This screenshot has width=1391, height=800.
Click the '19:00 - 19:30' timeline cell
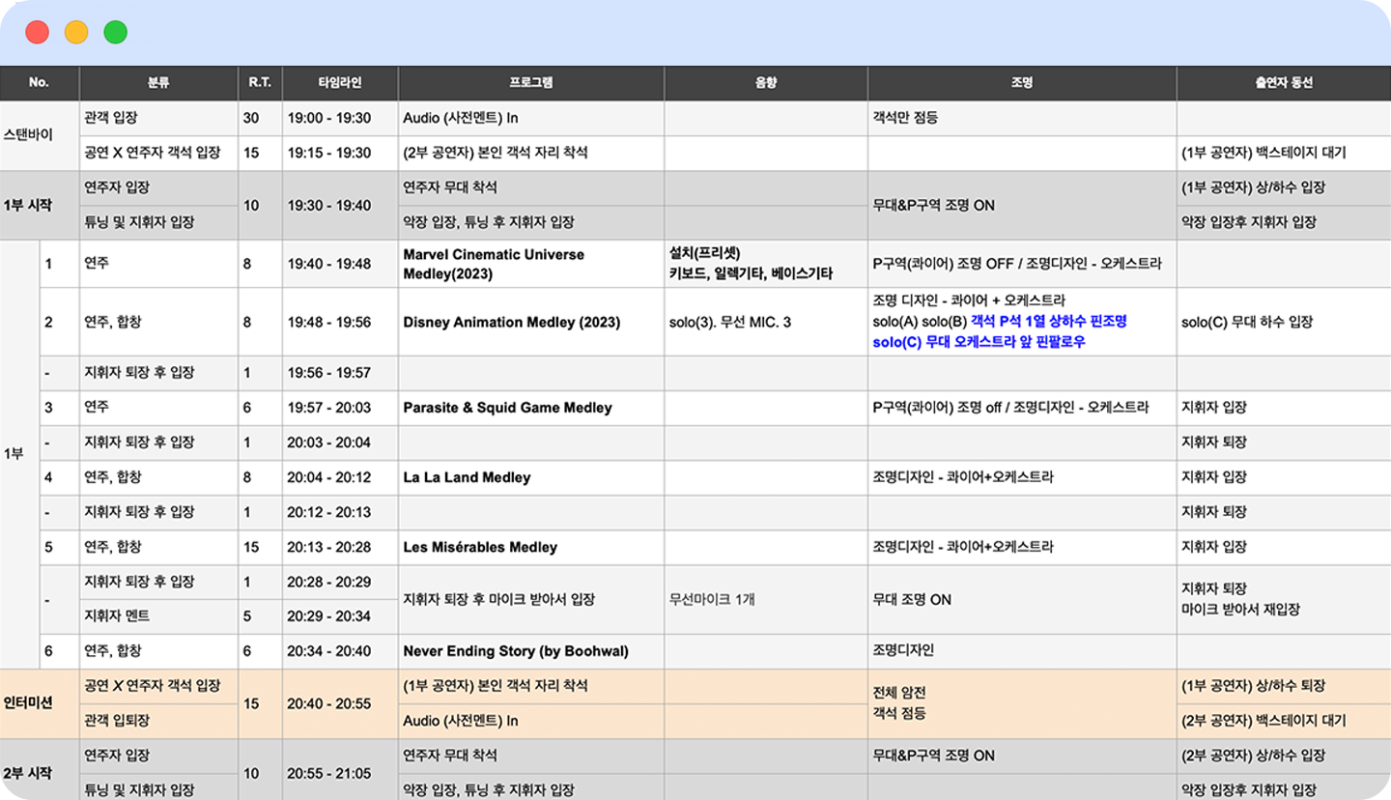tap(339, 118)
